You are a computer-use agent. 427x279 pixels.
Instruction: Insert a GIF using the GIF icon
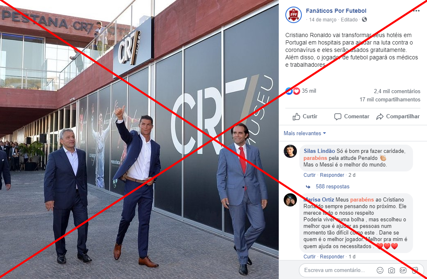(x=403, y=270)
